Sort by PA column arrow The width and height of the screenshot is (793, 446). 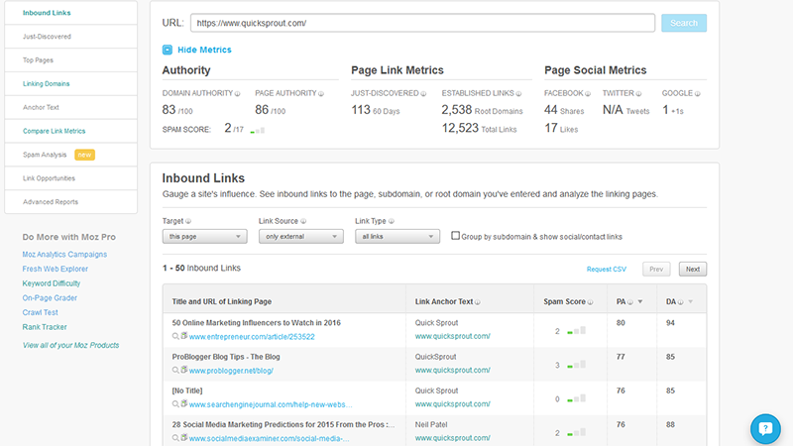[640, 302]
